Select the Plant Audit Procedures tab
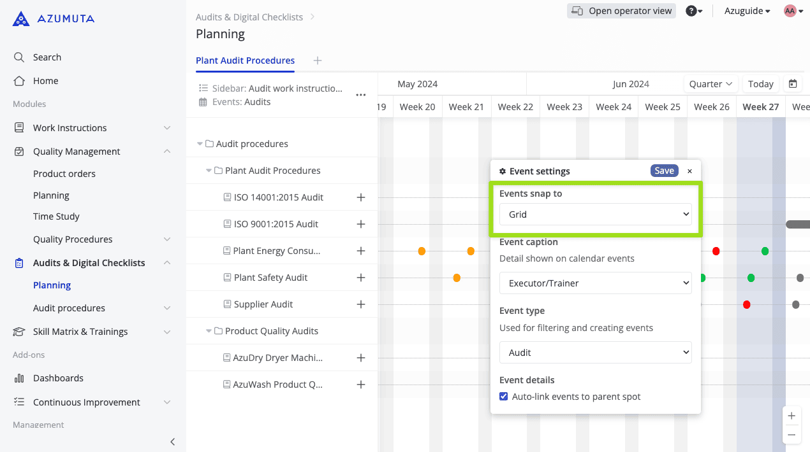The height and width of the screenshot is (452, 810). tap(245, 60)
